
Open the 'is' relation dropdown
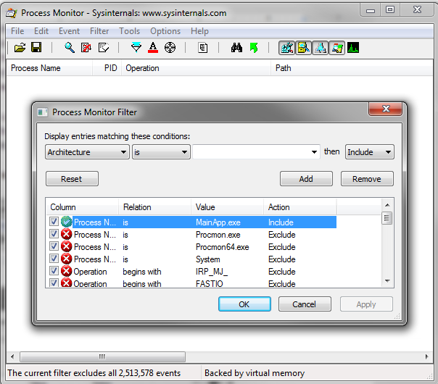(161, 152)
